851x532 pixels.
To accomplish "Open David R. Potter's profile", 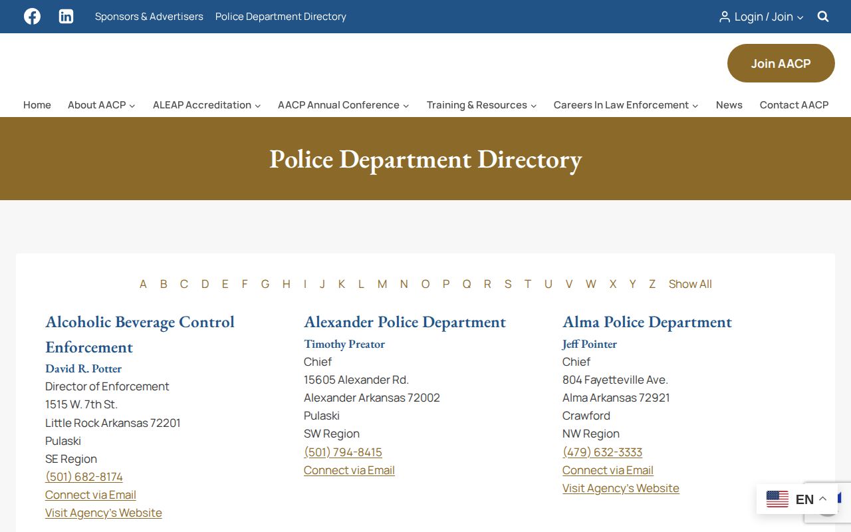I will [84, 368].
